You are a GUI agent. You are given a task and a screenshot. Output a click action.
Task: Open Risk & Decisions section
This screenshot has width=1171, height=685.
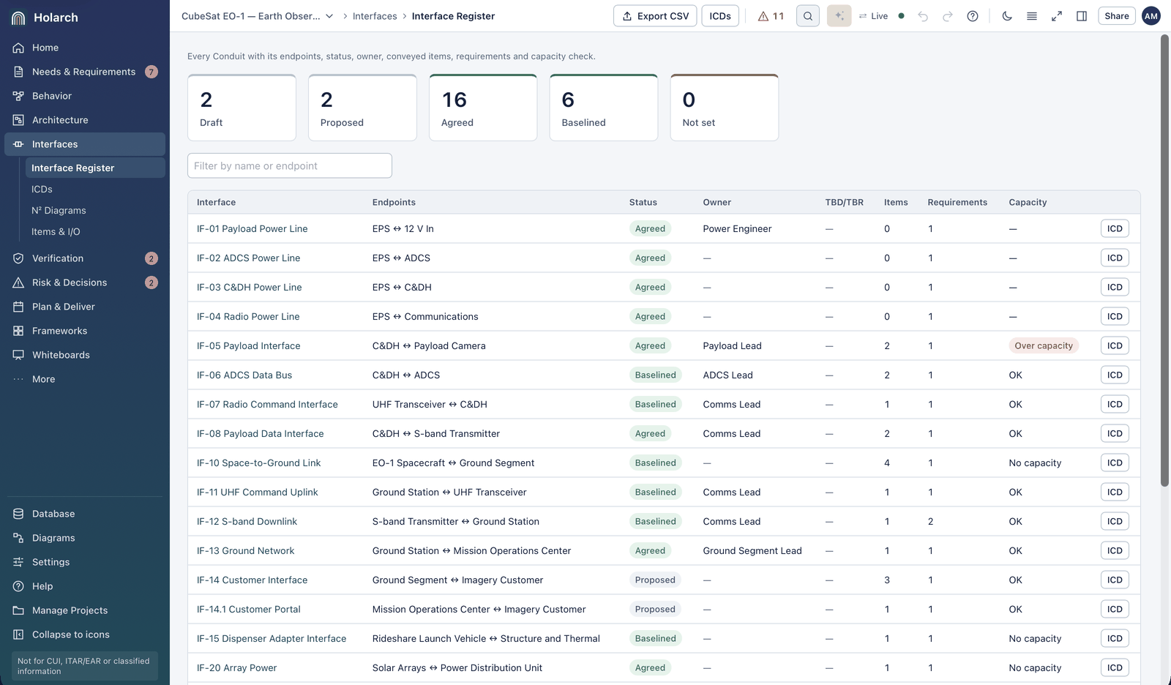pos(85,282)
